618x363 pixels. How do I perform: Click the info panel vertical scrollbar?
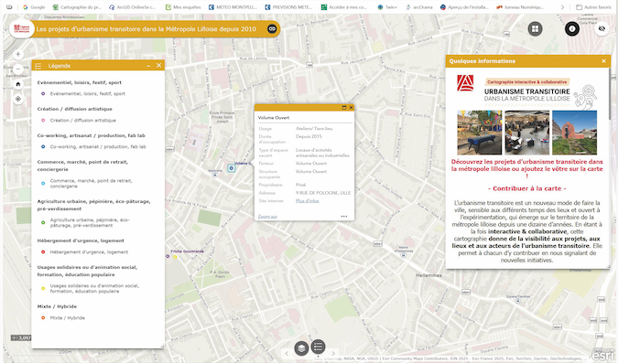(x=610, y=94)
